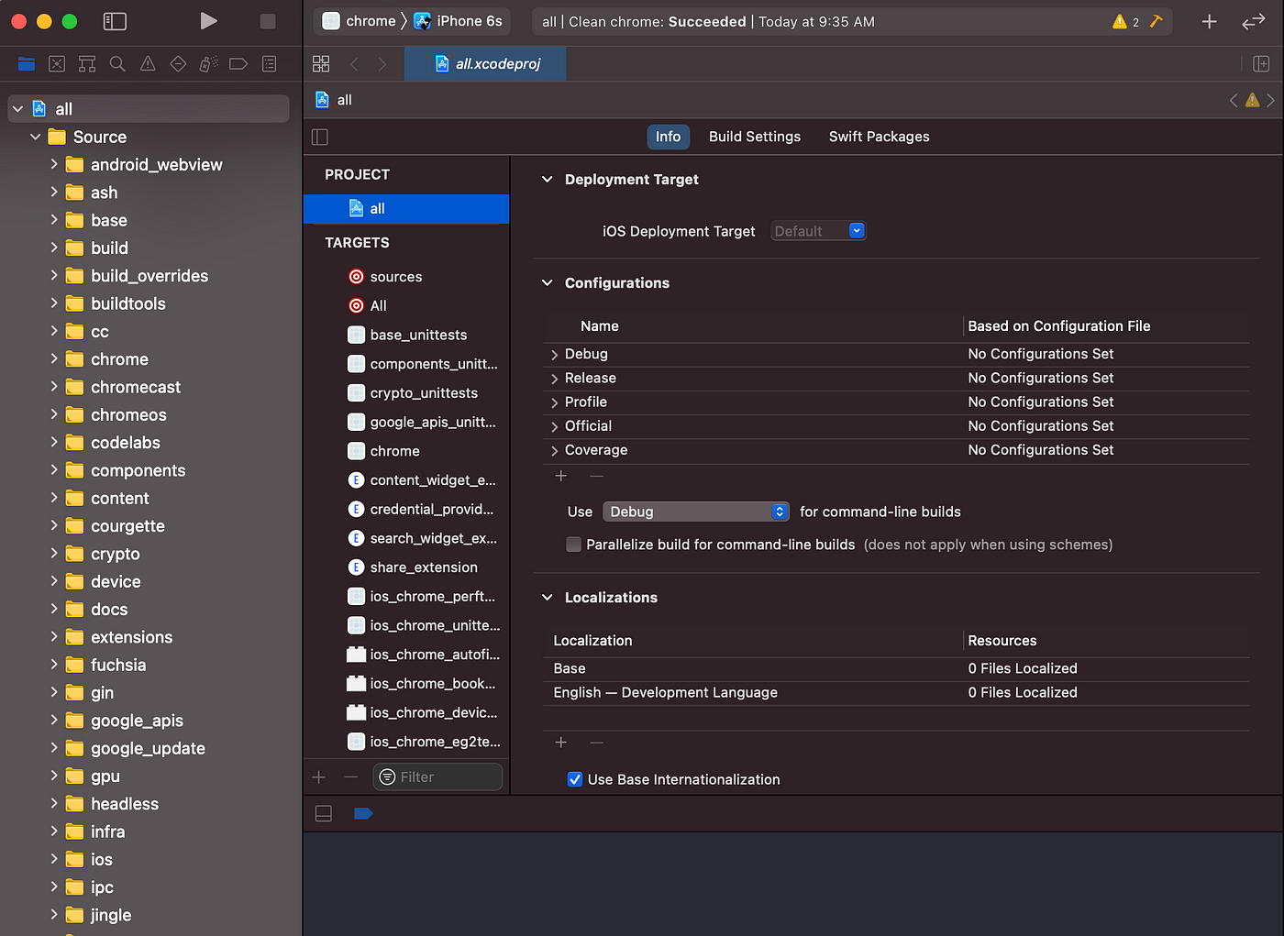This screenshot has width=1284, height=936.
Task: Select the sources target
Action: point(406,277)
